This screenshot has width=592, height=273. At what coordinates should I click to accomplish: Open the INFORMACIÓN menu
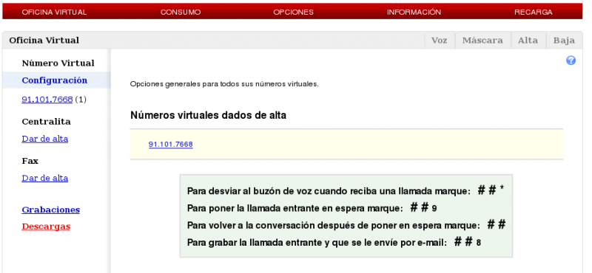414,12
